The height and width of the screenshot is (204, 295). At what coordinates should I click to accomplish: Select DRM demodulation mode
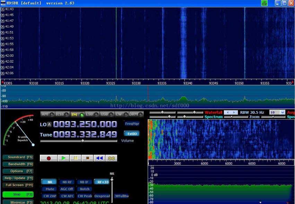pos(136,114)
